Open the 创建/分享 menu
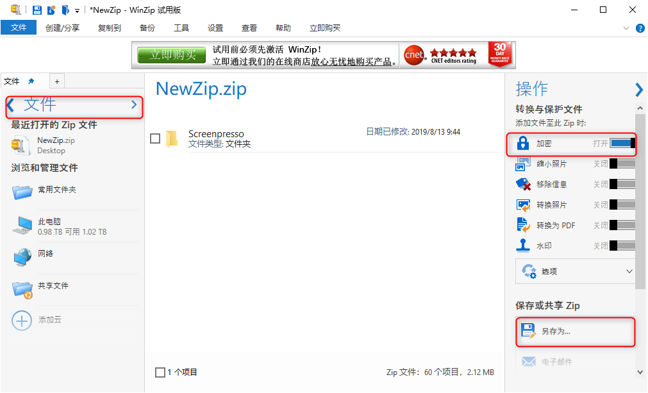This screenshot has width=648, height=393. [x=62, y=28]
